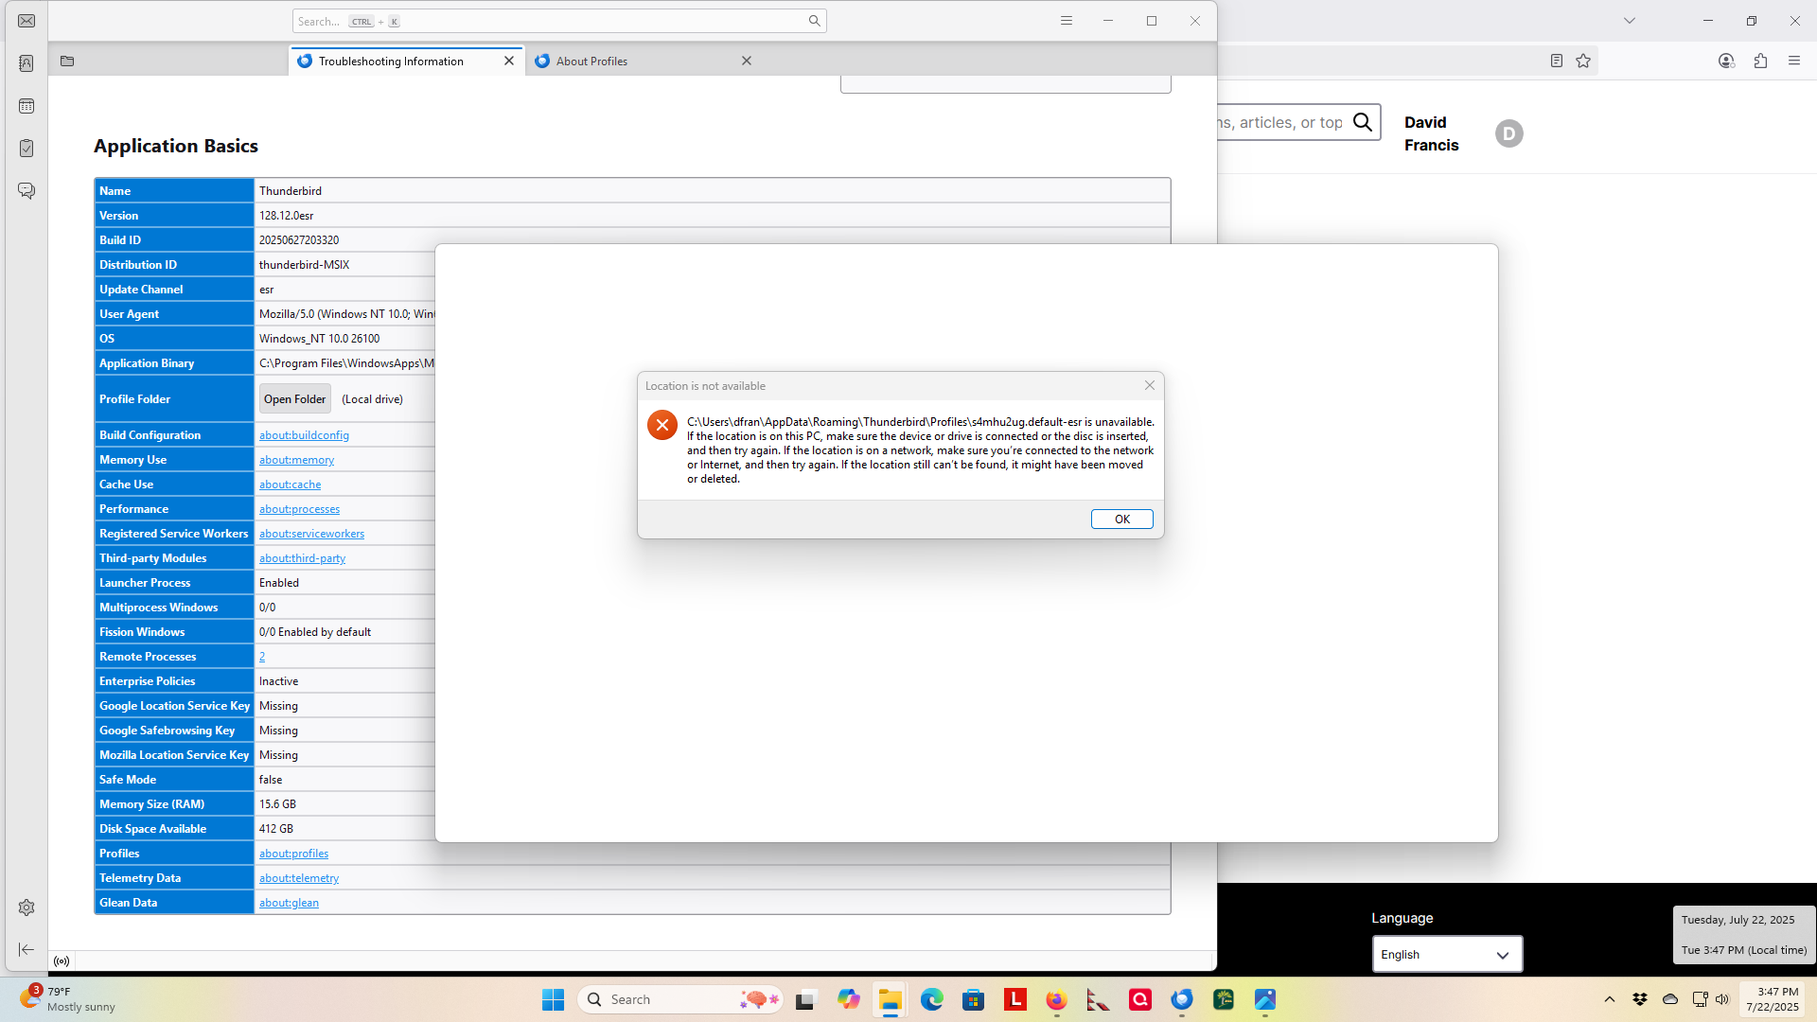This screenshot has width=1817, height=1022.
Task: Open Firefox application menu
Action: 1794,61
